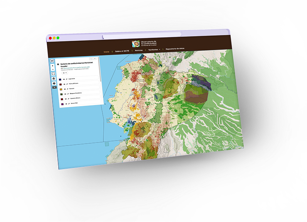Click the uMap logo button above zoom controls
Screen dimensions: 307x222
tap(52, 60)
